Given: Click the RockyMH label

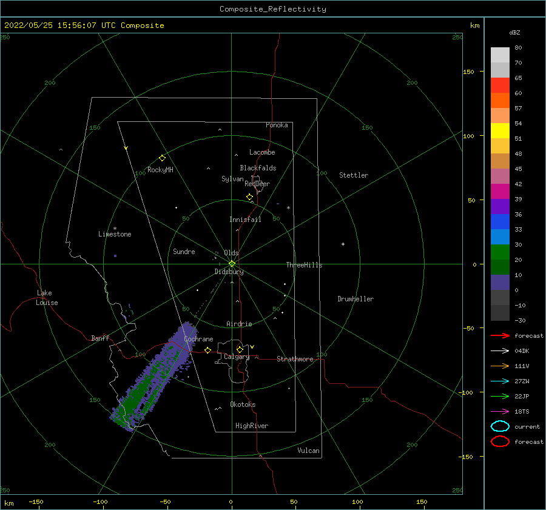Looking at the screenshot, I should coord(160,170).
